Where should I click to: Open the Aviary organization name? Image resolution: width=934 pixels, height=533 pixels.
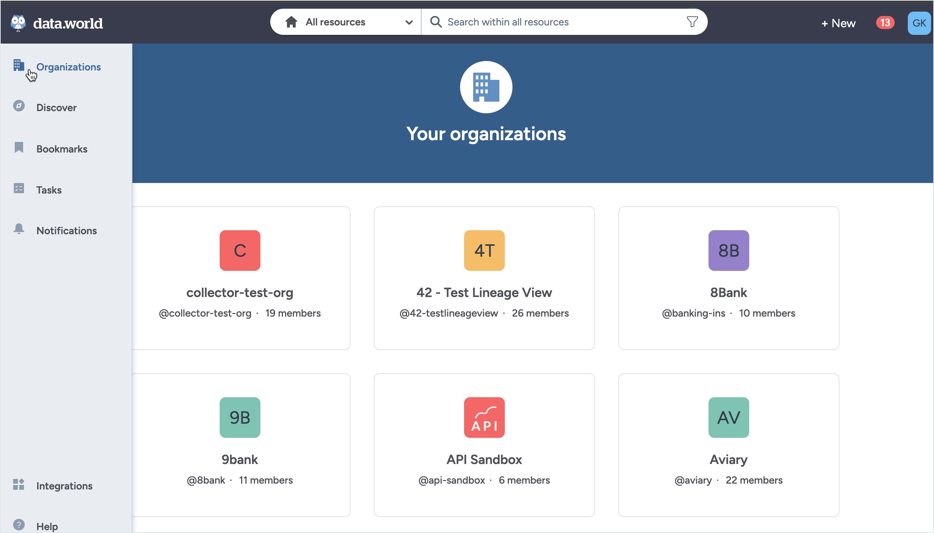pos(728,459)
